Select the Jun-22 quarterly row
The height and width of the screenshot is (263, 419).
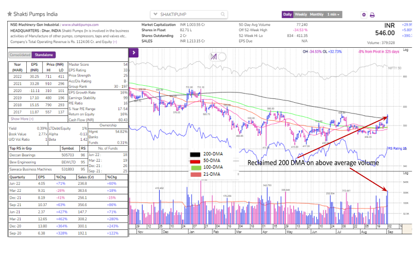(x=68, y=184)
